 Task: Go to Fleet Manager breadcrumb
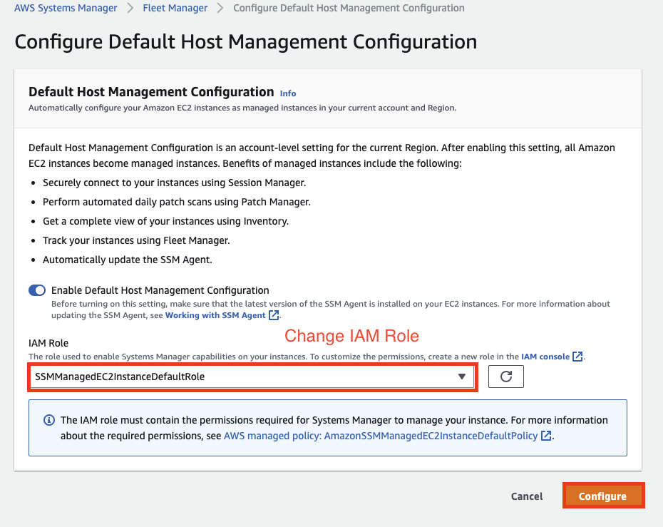point(175,8)
